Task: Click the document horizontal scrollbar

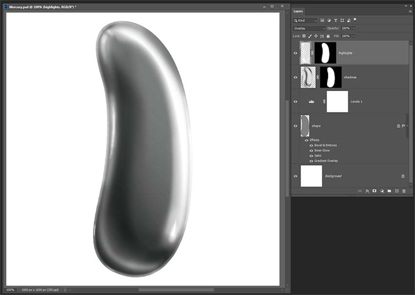Action: (x=176, y=290)
